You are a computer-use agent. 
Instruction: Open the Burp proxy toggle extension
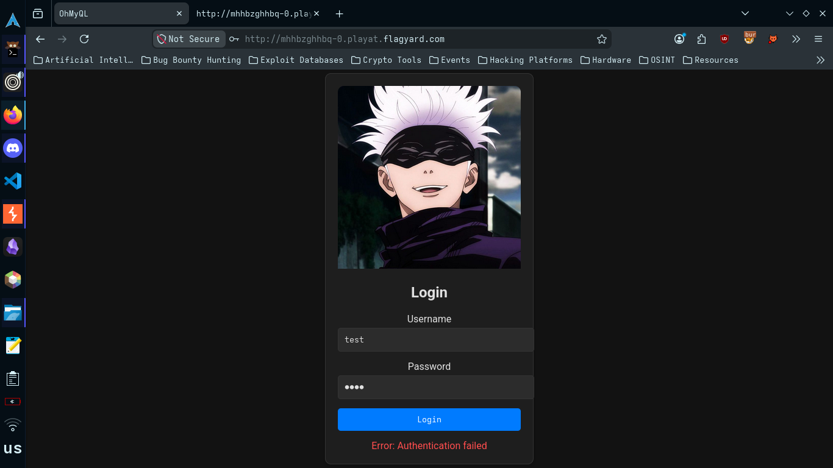[749, 38]
